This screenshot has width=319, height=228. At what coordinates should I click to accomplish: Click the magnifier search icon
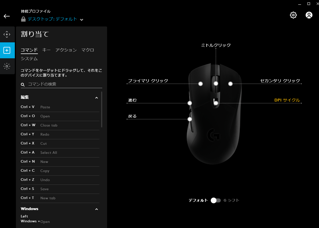tap(23, 84)
